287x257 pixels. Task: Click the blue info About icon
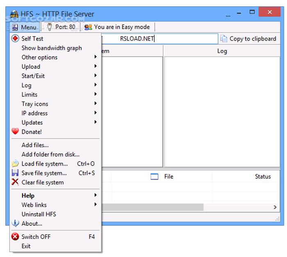coord(15,223)
